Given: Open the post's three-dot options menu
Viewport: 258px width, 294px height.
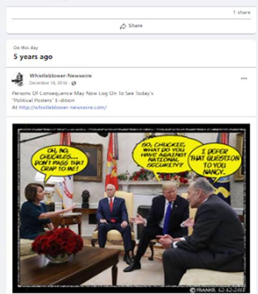Looking at the screenshot, I should [x=244, y=78].
